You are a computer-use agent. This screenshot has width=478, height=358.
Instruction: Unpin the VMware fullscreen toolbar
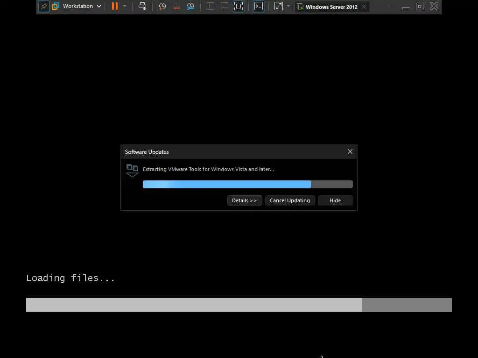click(x=44, y=7)
